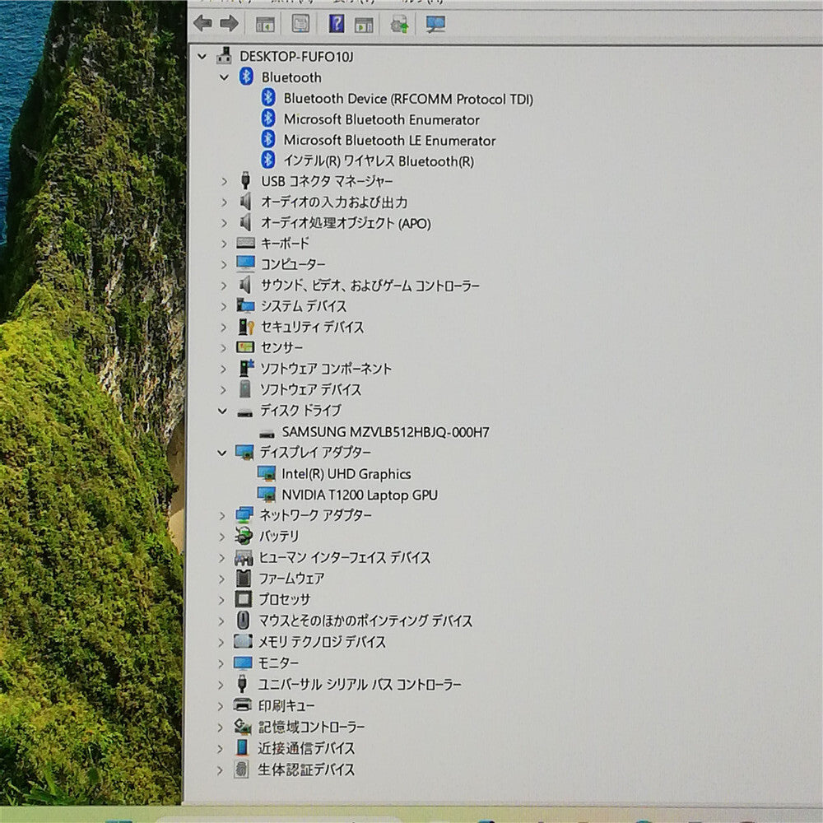Image resolution: width=823 pixels, height=823 pixels.
Task: Select Intel(R) UHD Graphics adapter
Action: pos(346,474)
